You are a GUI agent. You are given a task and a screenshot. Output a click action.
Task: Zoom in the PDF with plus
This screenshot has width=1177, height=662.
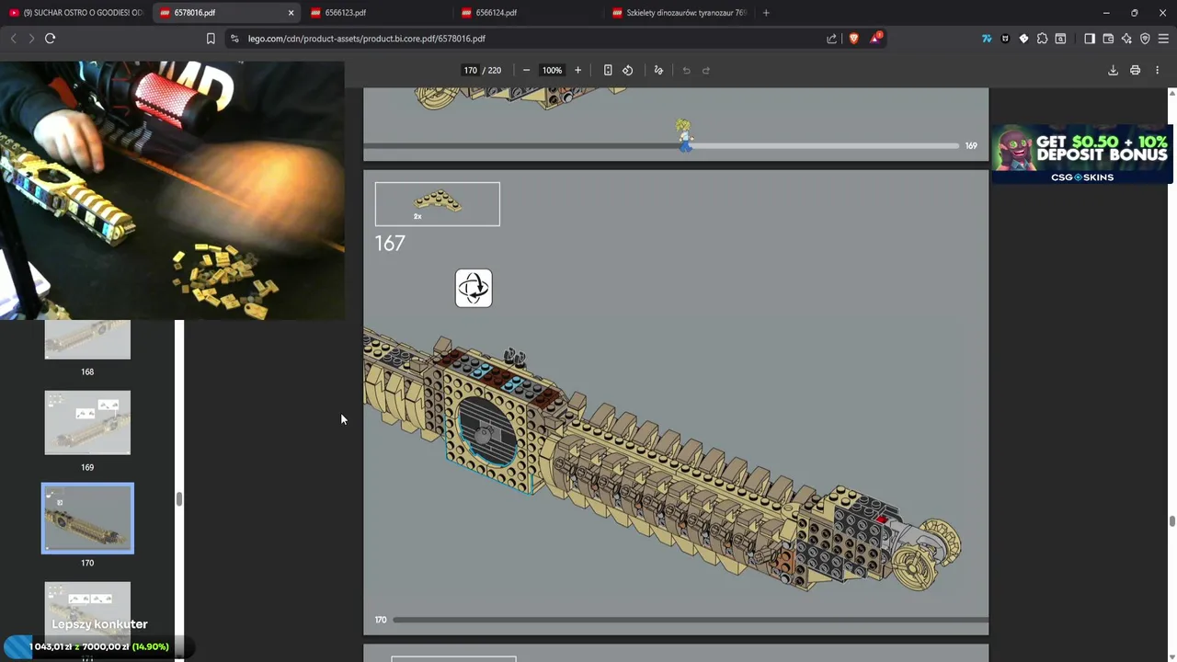[x=577, y=70]
